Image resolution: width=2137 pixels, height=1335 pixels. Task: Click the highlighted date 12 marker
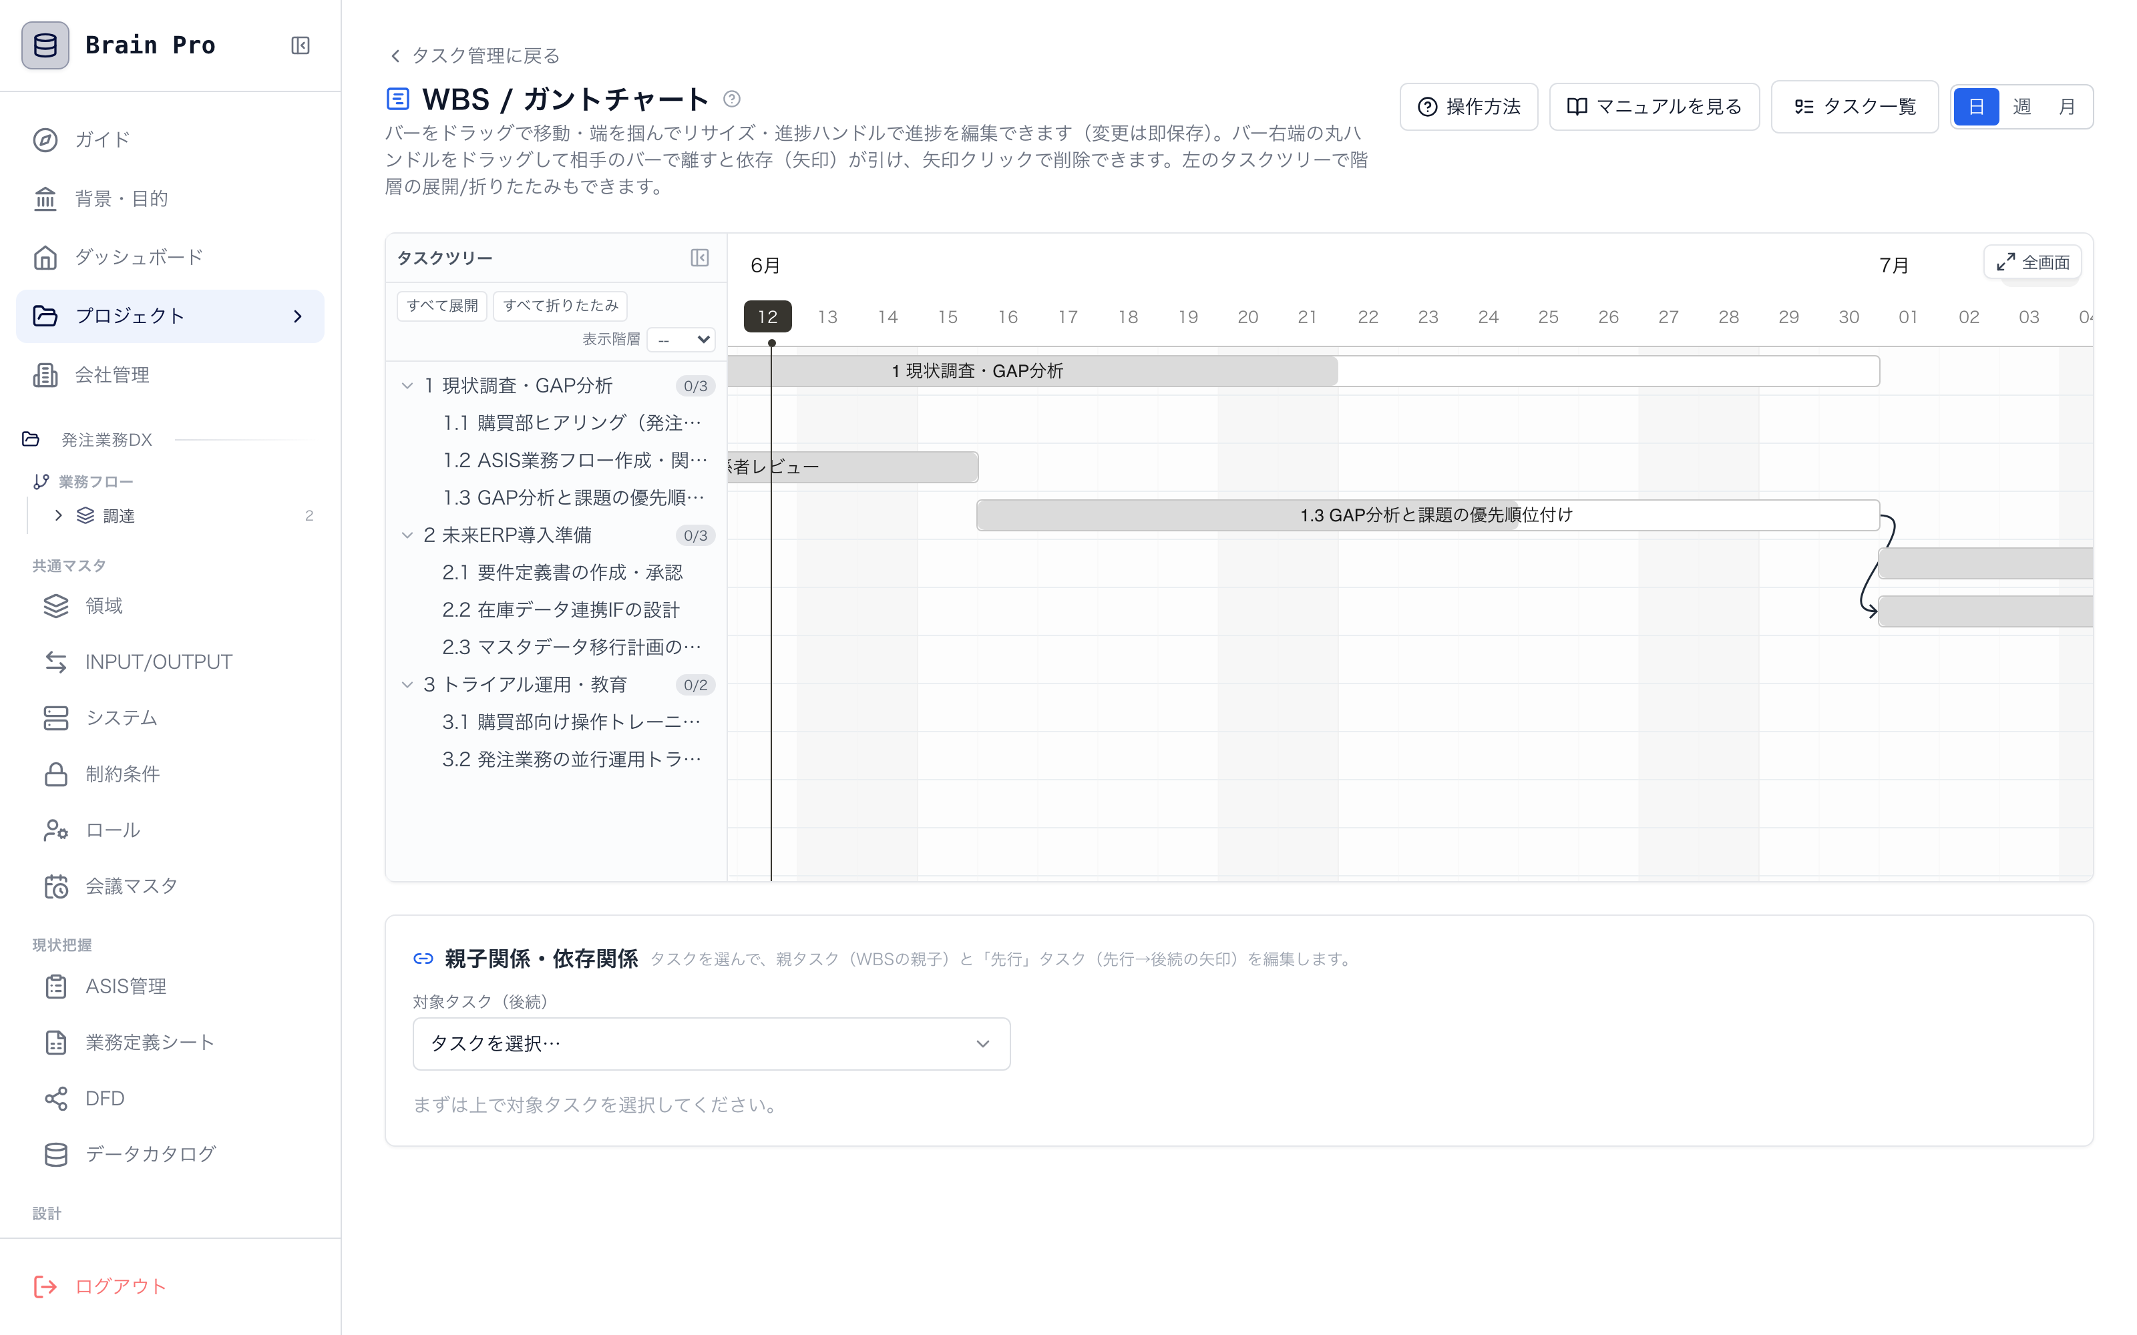point(767,317)
